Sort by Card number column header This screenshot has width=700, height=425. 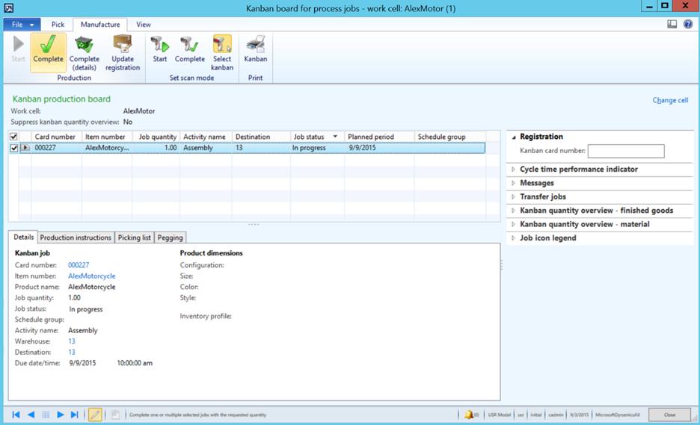(56, 137)
